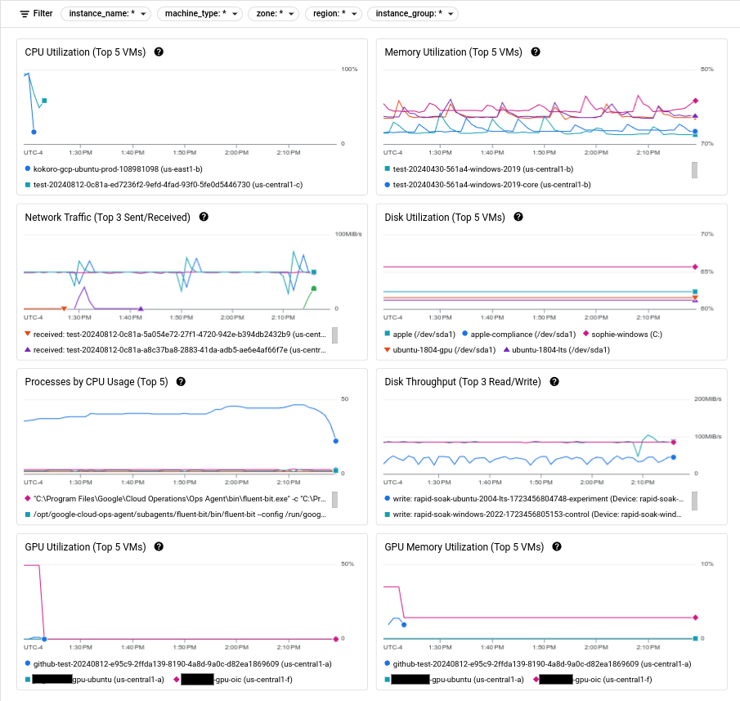Open help for Disk Throughput chart
Image resolution: width=740 pixels, height=701 pixels.
click(554, 381)
